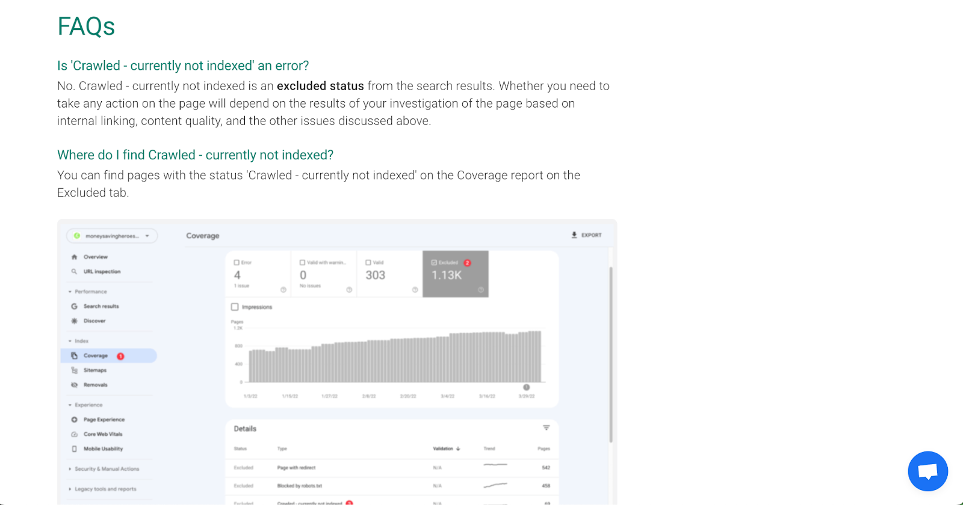Click the Coverage pages icon
Image resolution: width=963 pixels, height=505 pixels.
[x=74, y=356]
